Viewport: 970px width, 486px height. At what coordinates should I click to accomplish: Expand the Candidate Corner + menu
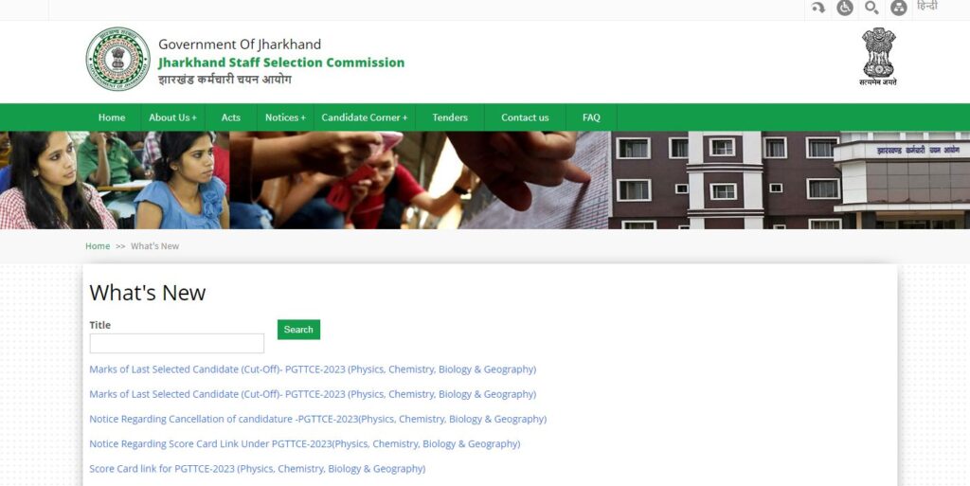365,117
